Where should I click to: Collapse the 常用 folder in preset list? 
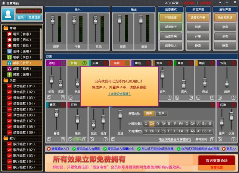coord(6,28)
